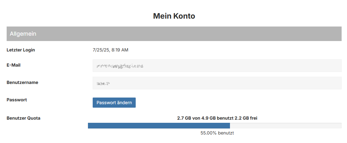Click the 8:19 AM login time
The image size is (347, 143).
120,50
